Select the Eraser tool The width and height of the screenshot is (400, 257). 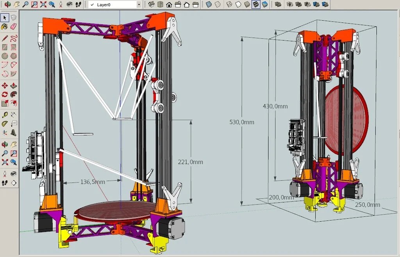tap(14, 27)
